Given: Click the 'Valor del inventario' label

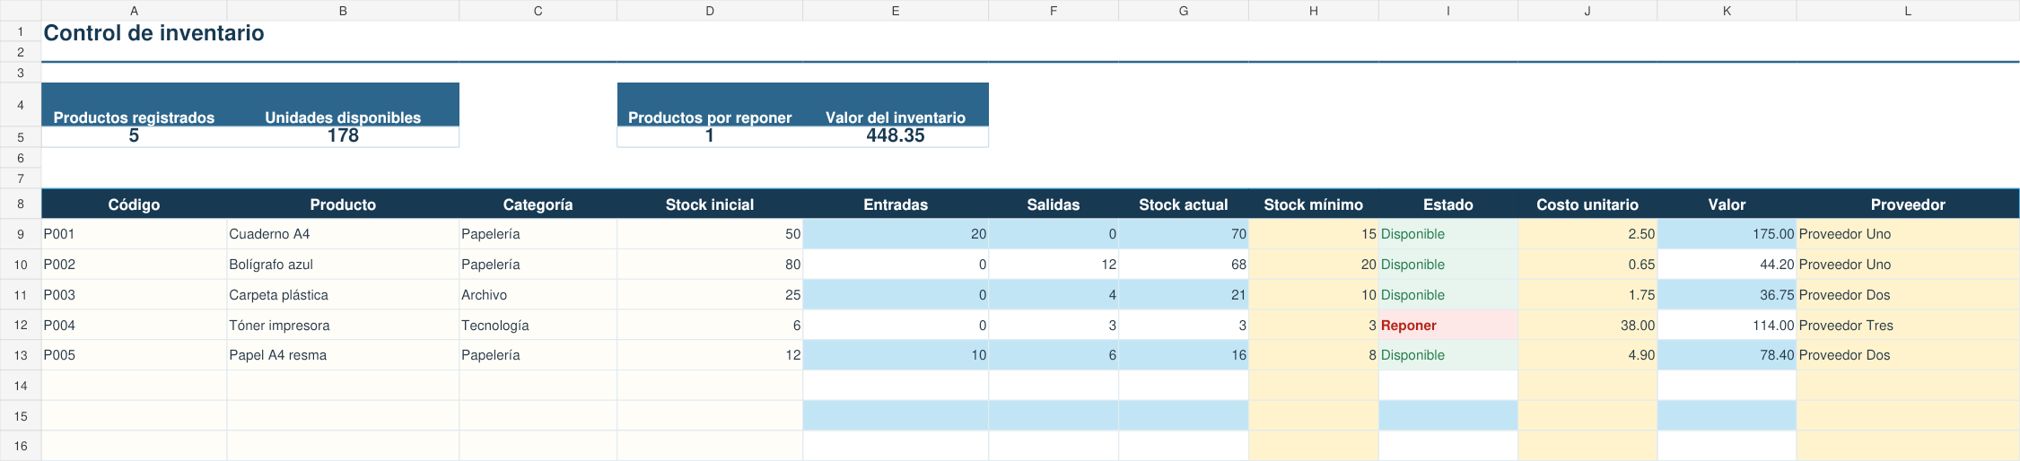Looking at the screenshot, I should [896, 117].
